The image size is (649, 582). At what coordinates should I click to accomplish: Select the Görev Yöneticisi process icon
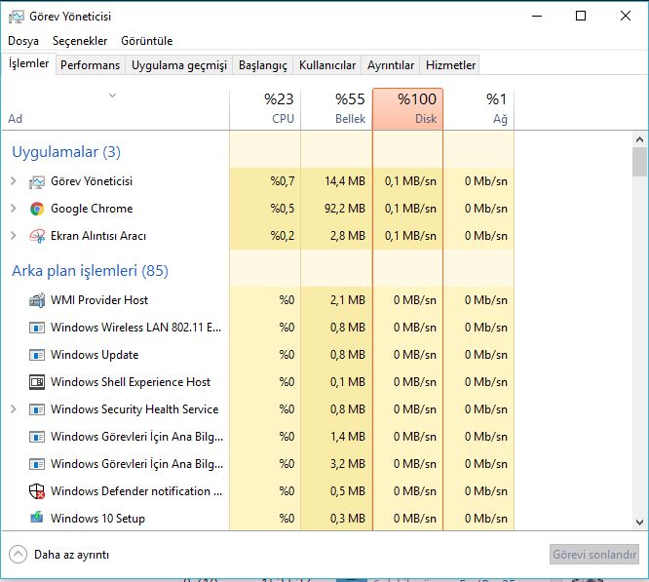37,181
